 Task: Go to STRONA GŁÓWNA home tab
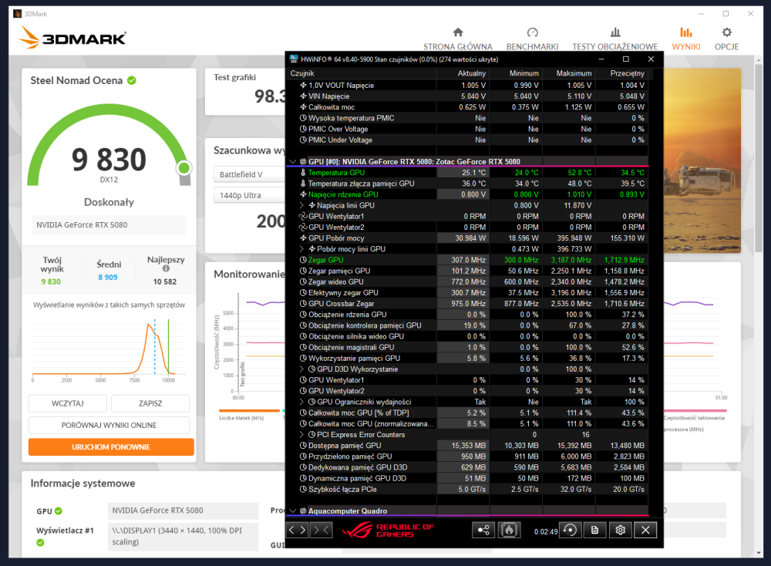(x=458, y=39)
